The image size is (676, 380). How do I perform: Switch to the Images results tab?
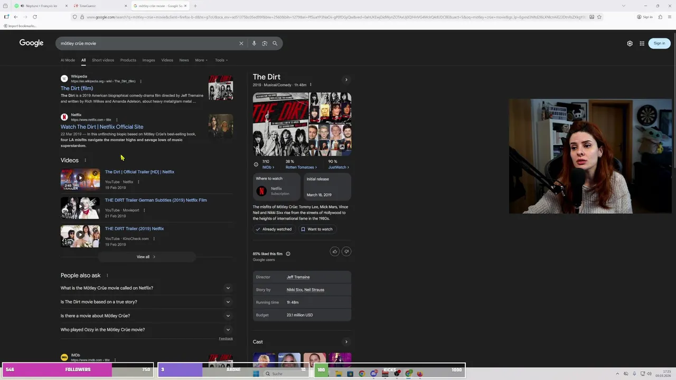(149, 60)
